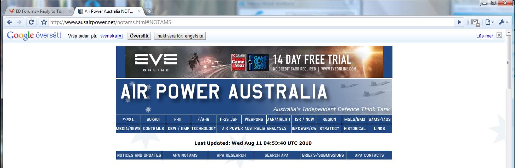Go to the AAR/AIRLIFT page
Image resolution: width=515 pixels, height=168 pixels.
279,120
